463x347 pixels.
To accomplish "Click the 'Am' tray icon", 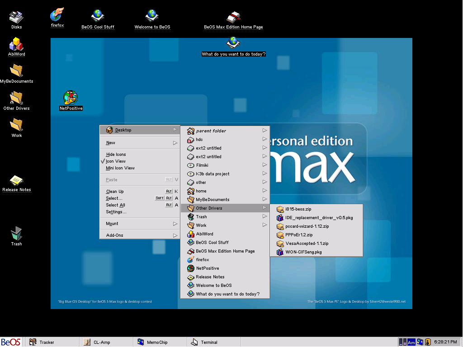I will pos(411,342).
